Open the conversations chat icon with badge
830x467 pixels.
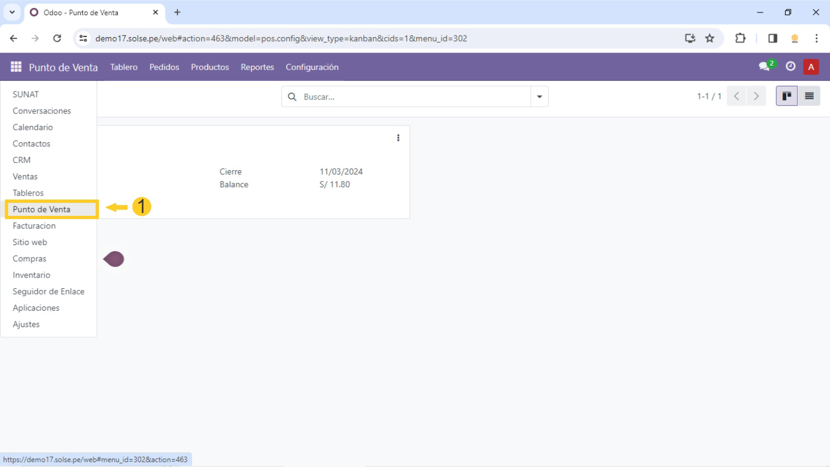click(x=765, y=66)
